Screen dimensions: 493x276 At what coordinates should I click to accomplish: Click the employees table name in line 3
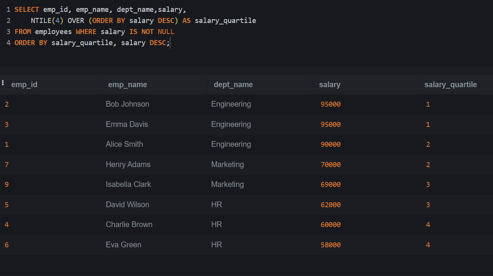(53, 32)
